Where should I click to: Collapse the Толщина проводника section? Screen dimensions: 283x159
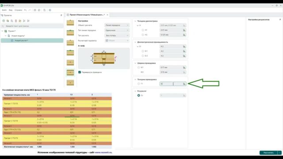point(135,79)
